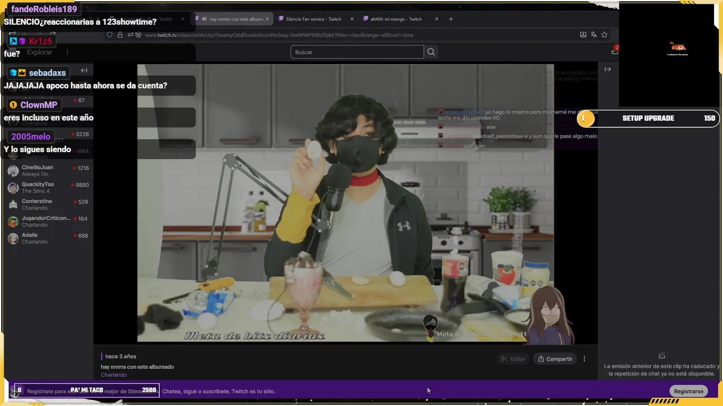The width and height of the screenshot is (723, 406).
Task: Click the Registrarse button in purple banner
Action: click(689, 391)
